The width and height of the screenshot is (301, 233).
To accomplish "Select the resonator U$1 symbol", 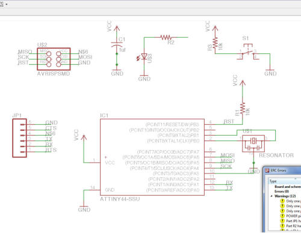I will click(x=253, y=144).
